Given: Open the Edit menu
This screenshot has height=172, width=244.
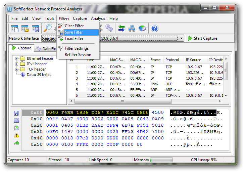Looking at the screenshot, I should pyautogui.click(x=25, y=18).
